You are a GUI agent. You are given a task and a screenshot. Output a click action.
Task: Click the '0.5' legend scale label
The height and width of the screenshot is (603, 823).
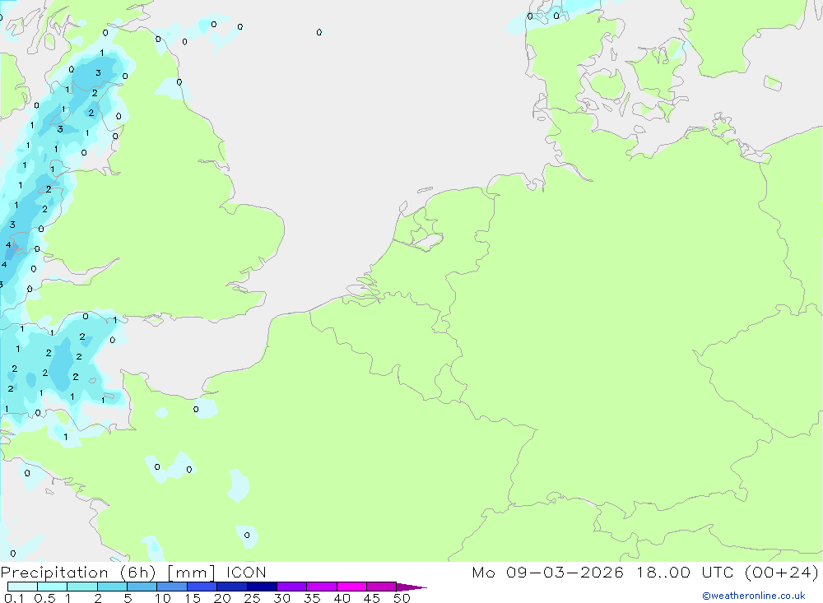44,598
